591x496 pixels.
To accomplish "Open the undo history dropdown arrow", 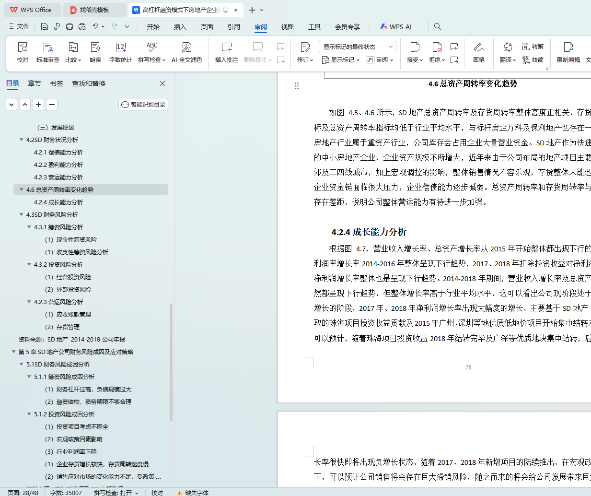I will pyautogui.click(x=103, y=27).
